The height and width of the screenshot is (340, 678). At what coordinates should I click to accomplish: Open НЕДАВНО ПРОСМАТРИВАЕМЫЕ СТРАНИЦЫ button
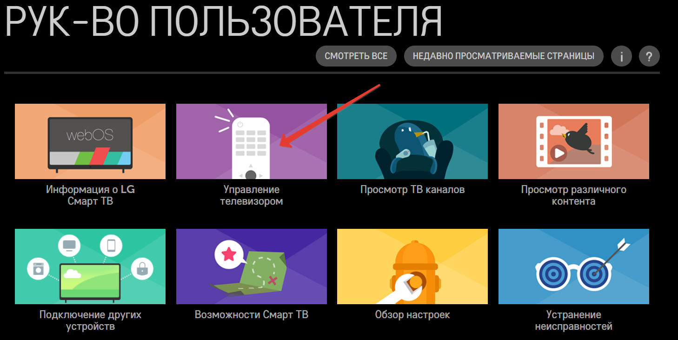point(504,56)
